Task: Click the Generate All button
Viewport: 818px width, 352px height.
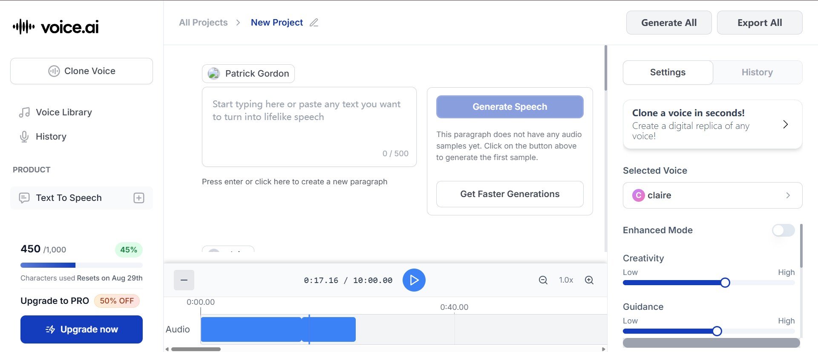Action: [x=669, y=23]
